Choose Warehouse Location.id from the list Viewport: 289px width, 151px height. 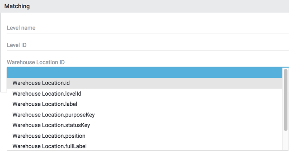(x=41, y=83)
